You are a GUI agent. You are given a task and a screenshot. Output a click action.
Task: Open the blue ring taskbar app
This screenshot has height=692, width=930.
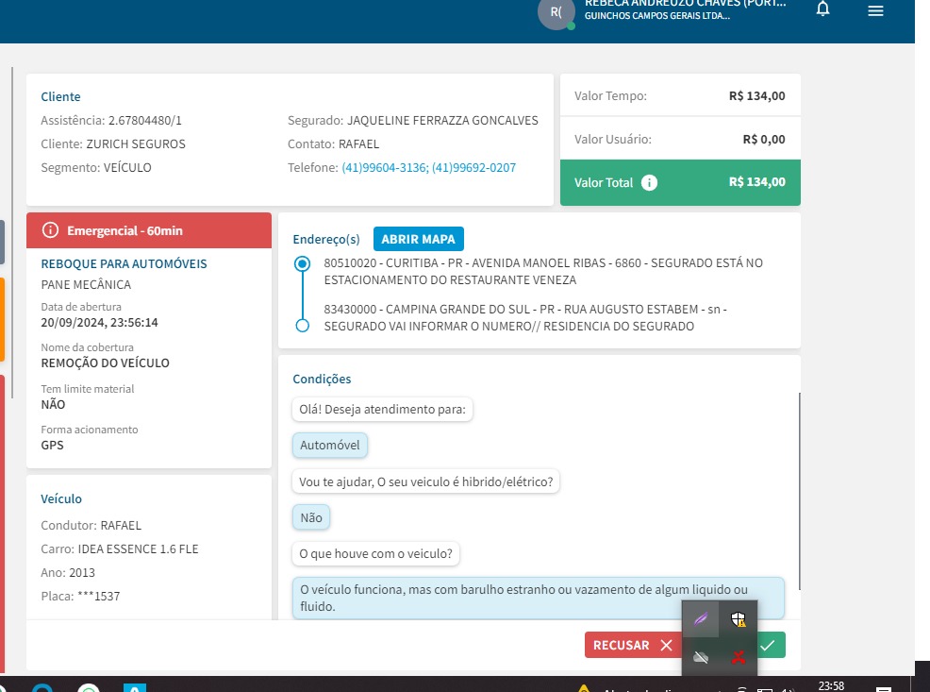(x=42, y=687)
